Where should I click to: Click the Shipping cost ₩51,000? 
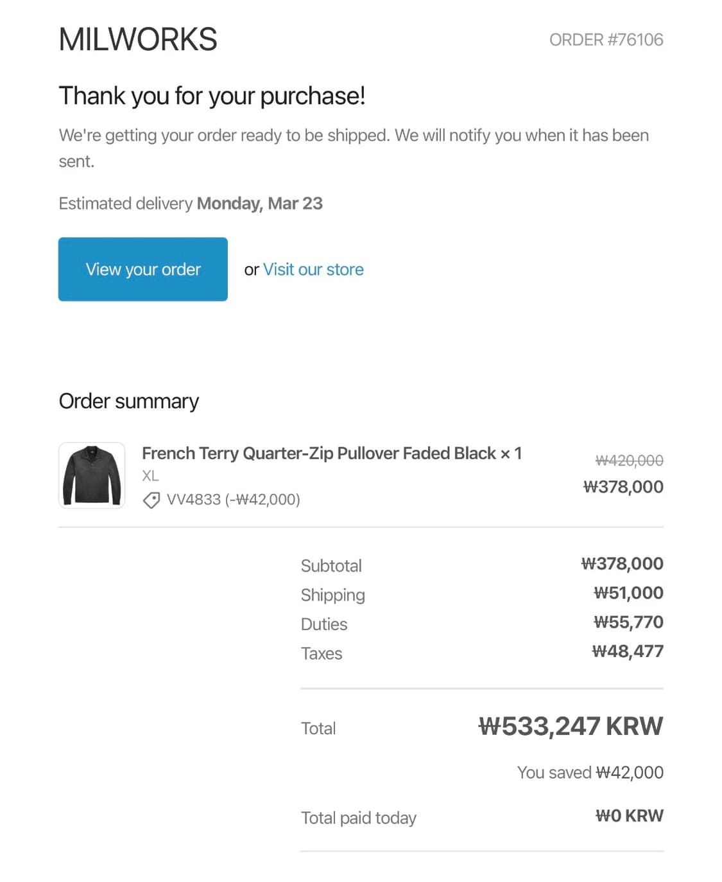[628, 592]
